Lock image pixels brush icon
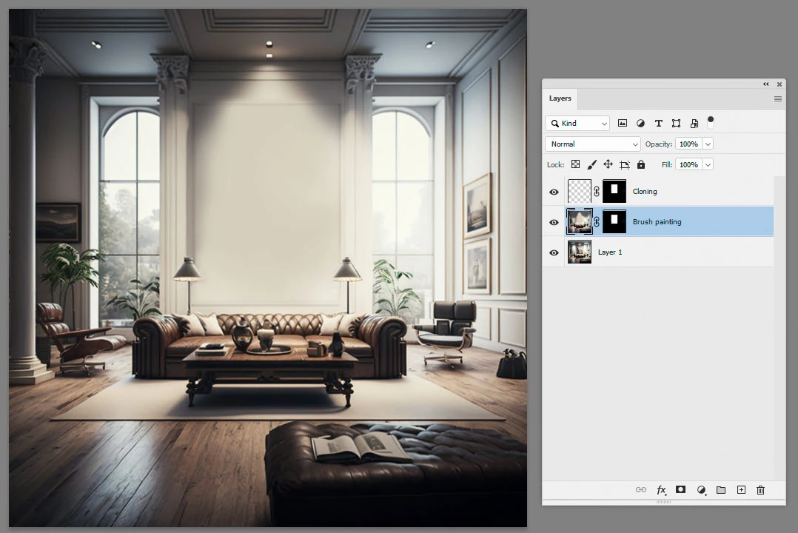The width and height of the screenshot is (798, 533). click(592, 164)
